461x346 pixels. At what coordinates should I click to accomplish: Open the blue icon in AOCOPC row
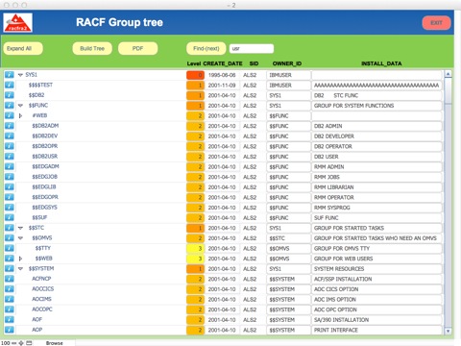(10, 309)
